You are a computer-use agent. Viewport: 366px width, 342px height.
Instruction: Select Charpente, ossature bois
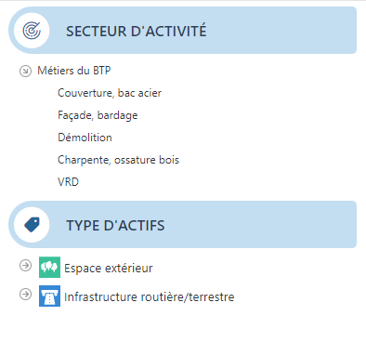118,160
